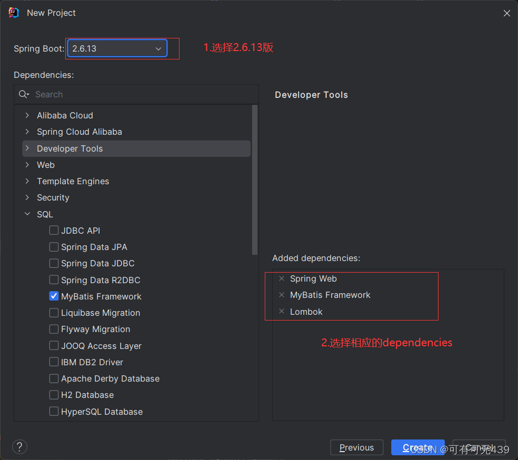Screen dimensions: 518x460
Task: Expand the Alibaba Cloud category
Action: pos(27,115)
